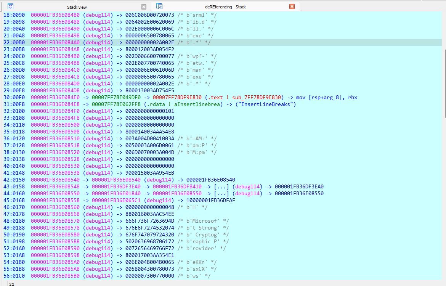Click the Stack view tab icon

click(x=11, y=6)
